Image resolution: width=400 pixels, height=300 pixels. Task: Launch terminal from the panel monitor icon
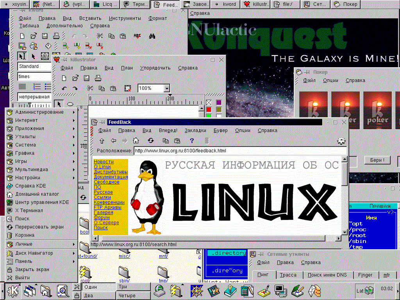tap(280, 291)
